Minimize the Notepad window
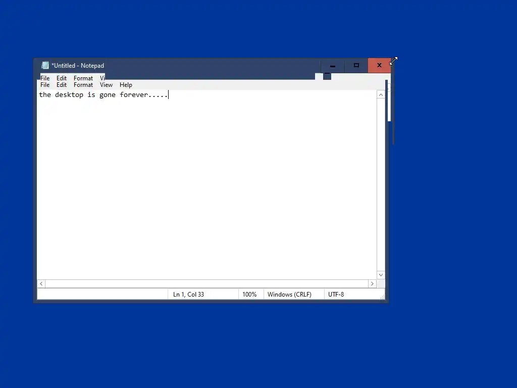 [x=333, y=66]
